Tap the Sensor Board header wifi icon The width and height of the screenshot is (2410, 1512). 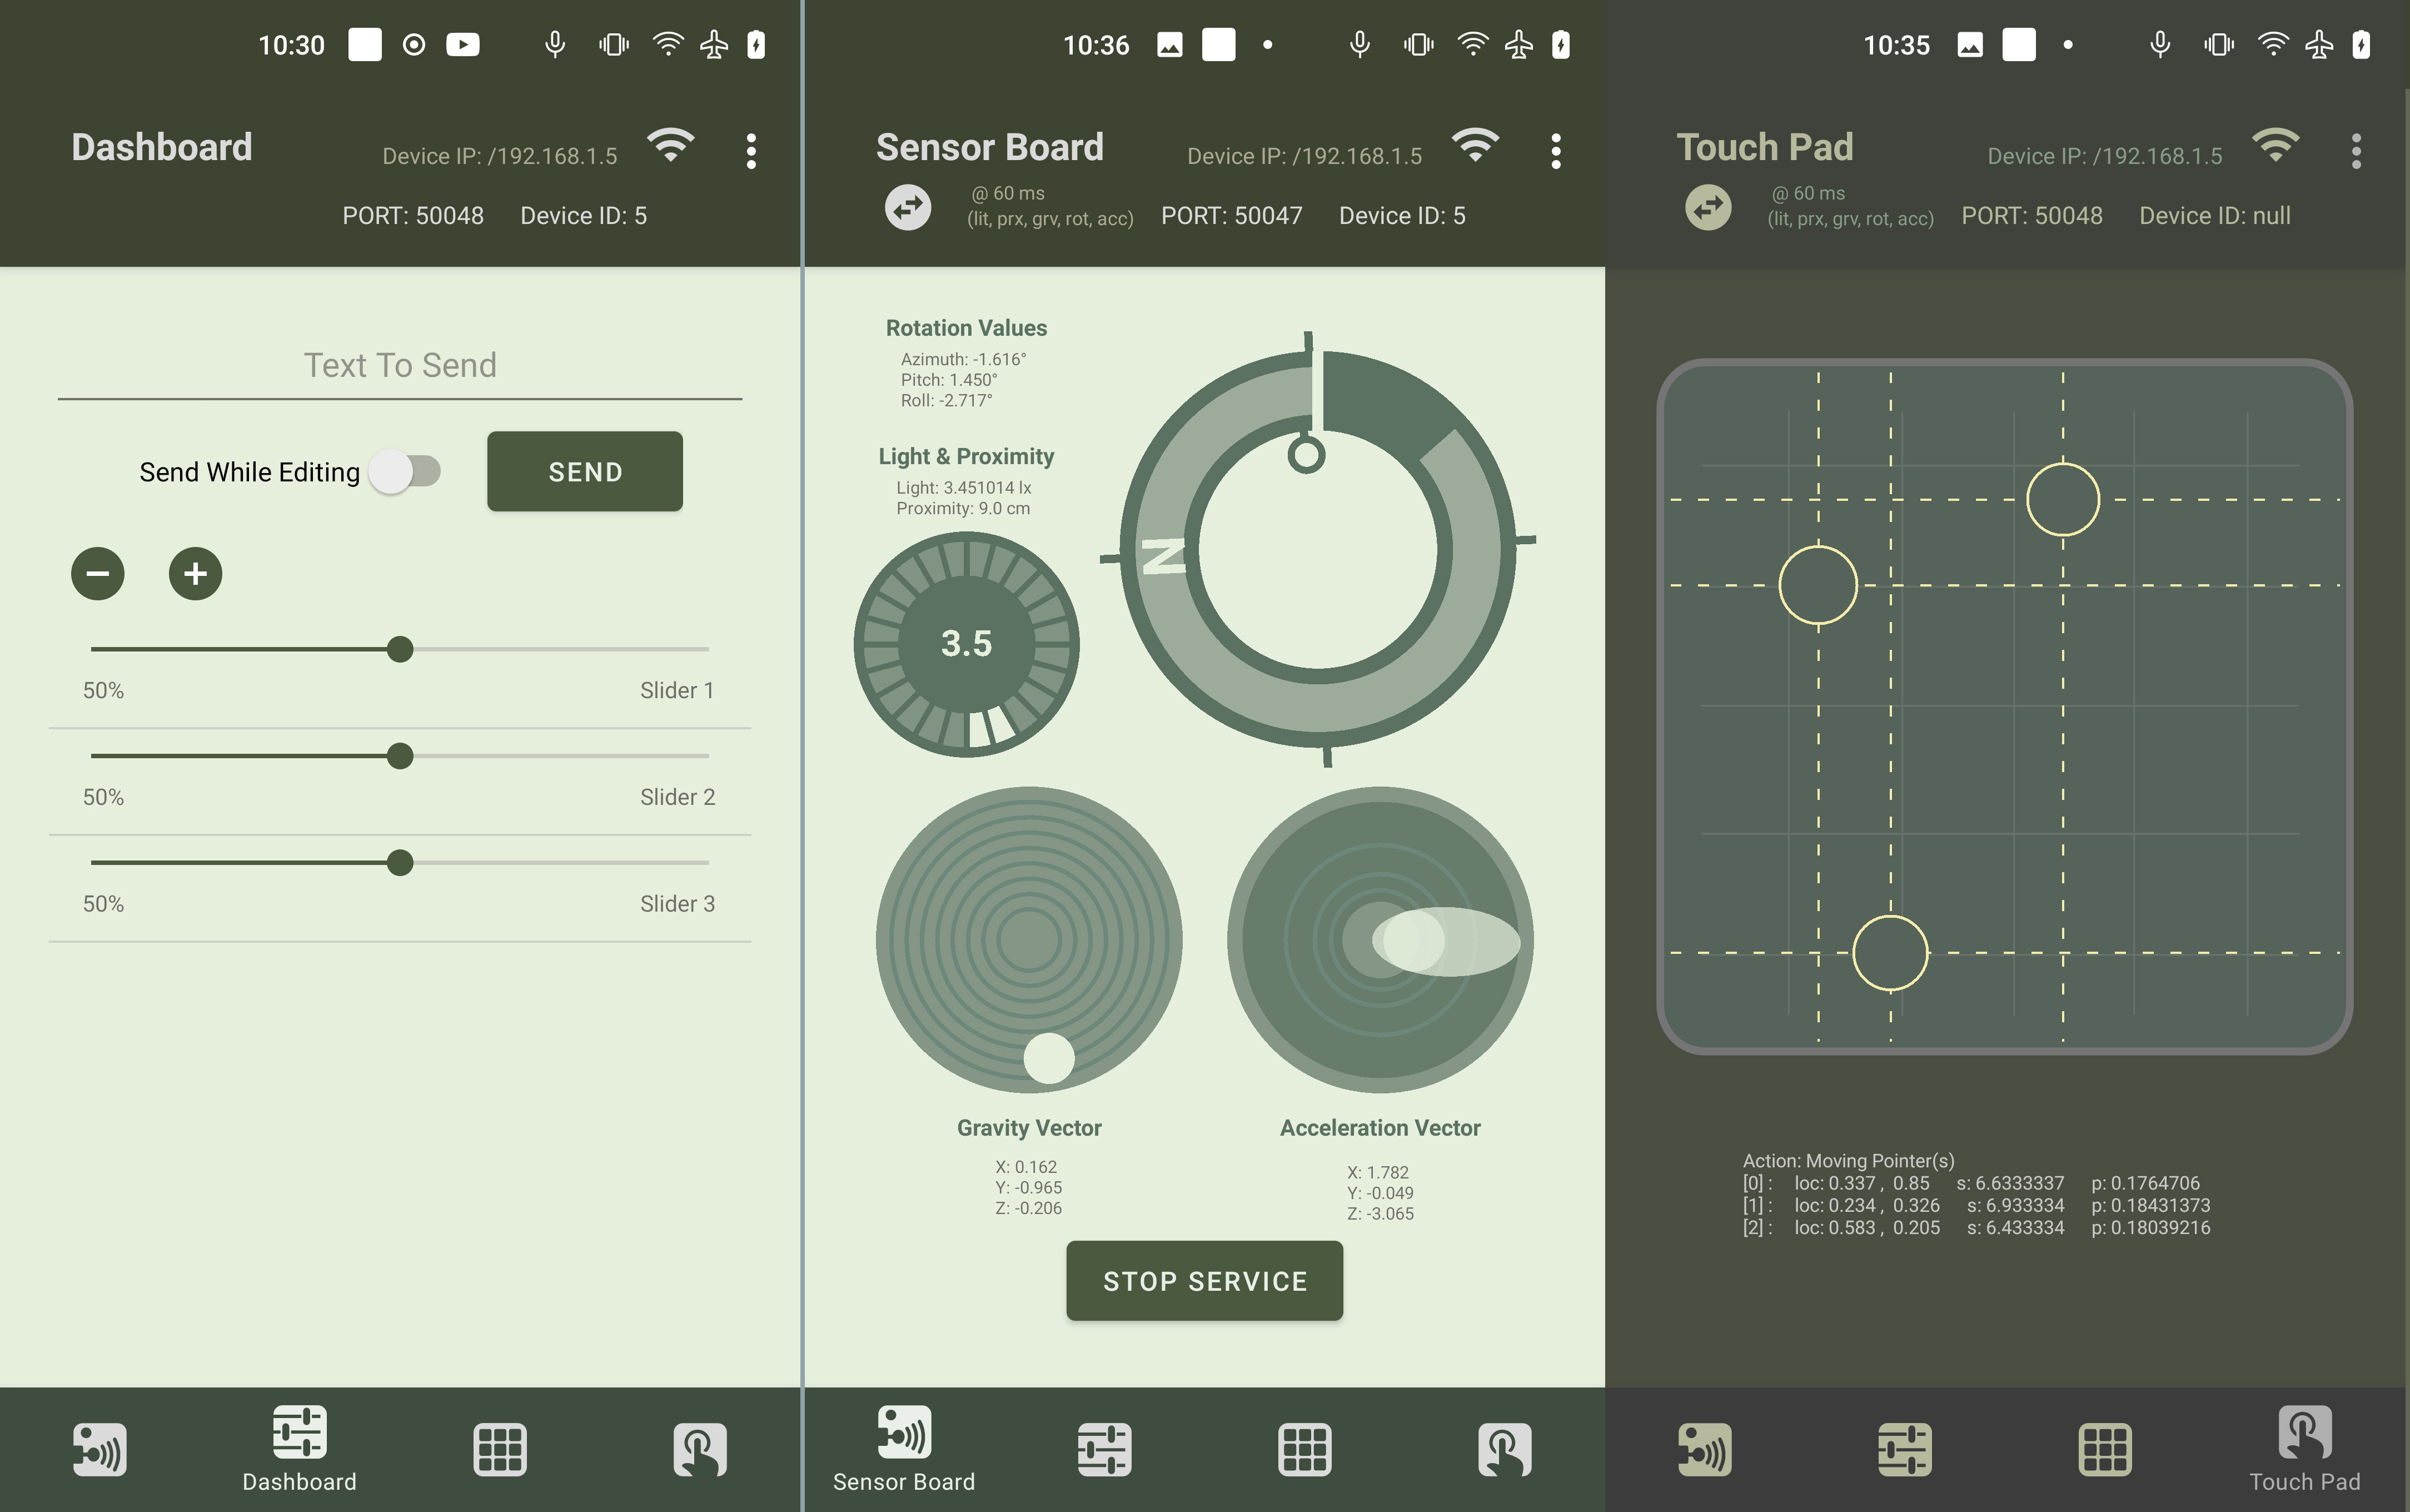(1475, 146)
